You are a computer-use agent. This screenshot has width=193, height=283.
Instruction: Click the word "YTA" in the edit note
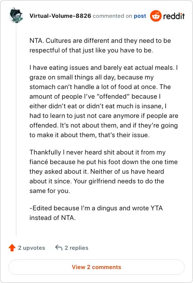click(x=157, y=208)
